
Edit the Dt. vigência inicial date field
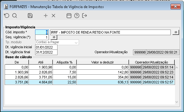pyautogui.click(x=46, y=47)
